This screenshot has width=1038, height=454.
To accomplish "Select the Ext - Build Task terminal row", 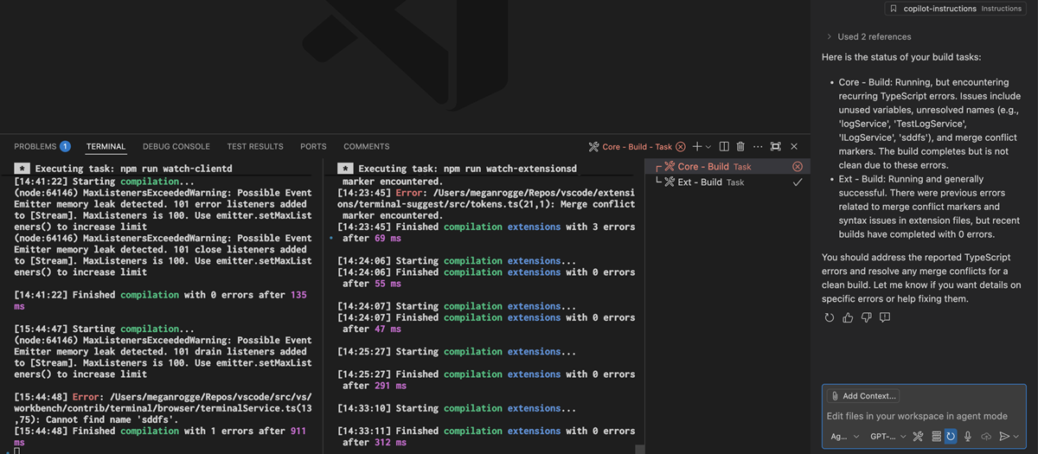I will click(728, 182).
